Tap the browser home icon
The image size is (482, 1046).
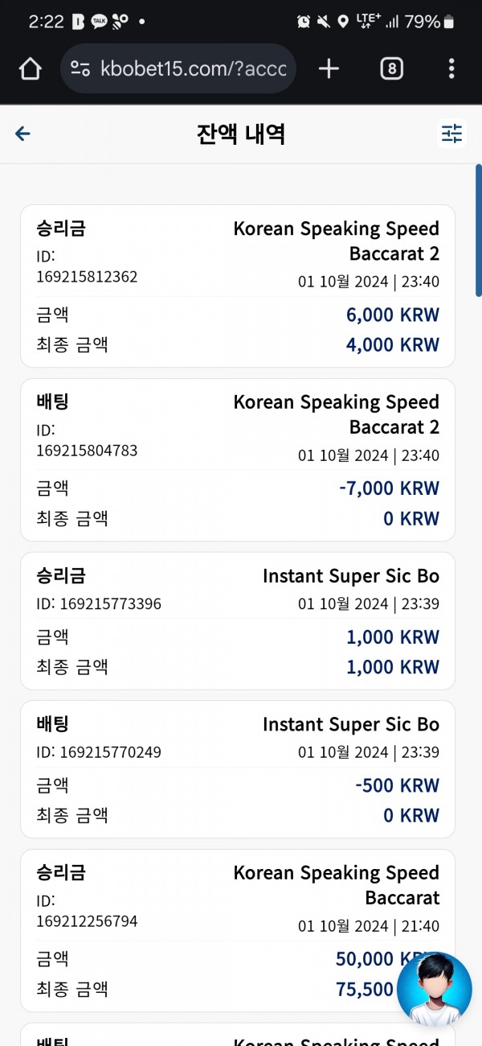30,69
